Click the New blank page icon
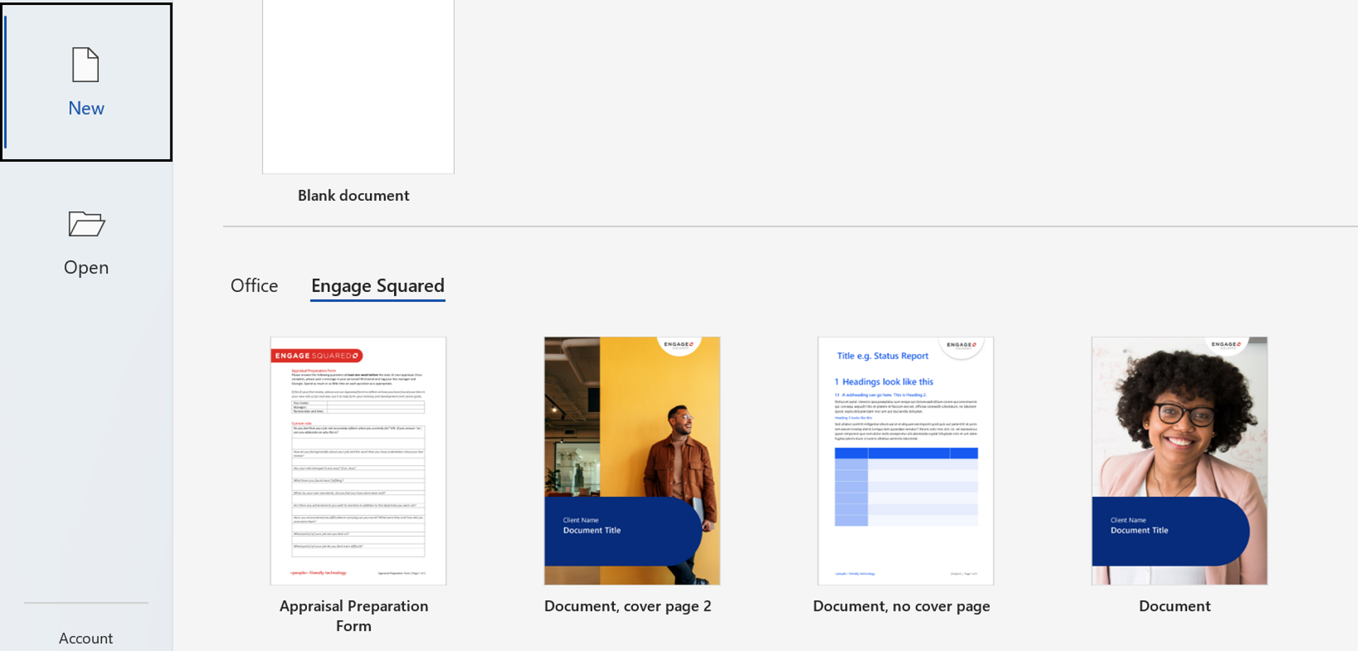 click(x=86, y=65)
